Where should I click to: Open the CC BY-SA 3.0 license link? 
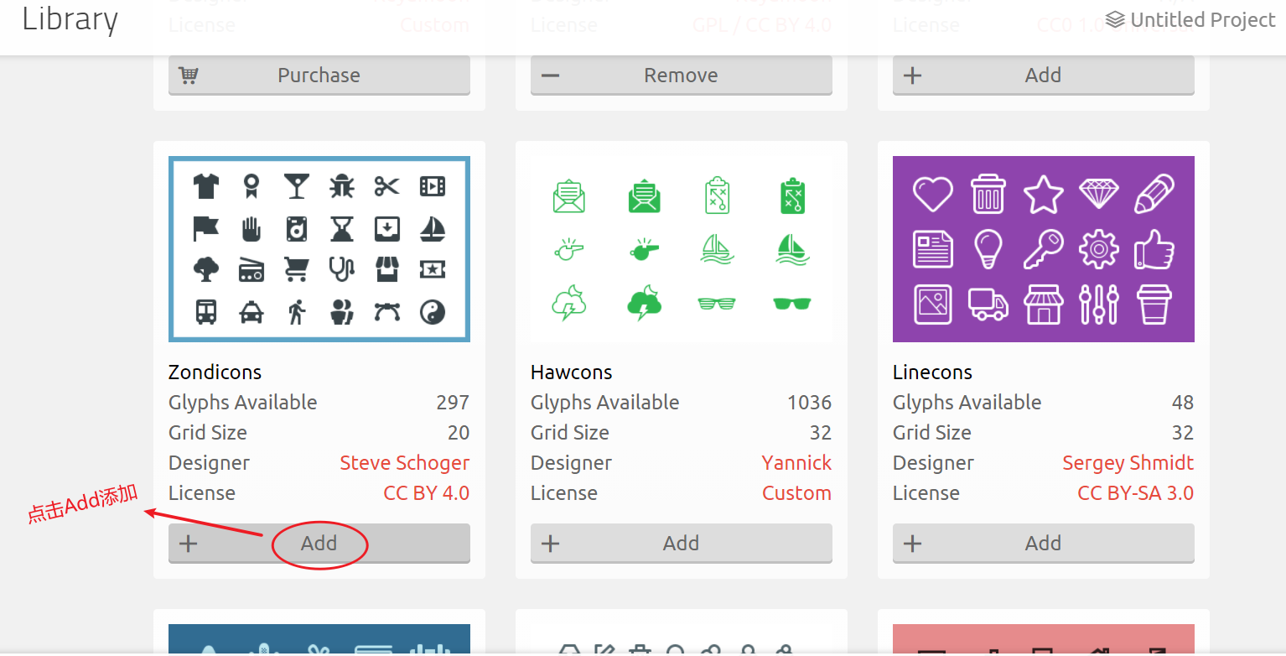[1136, 493]
